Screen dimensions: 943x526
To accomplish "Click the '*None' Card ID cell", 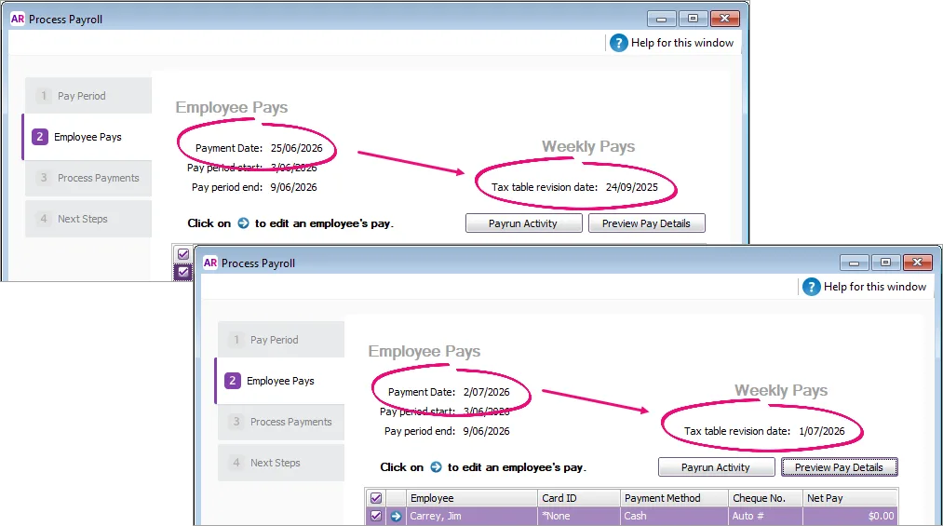I will pos(578,516).
